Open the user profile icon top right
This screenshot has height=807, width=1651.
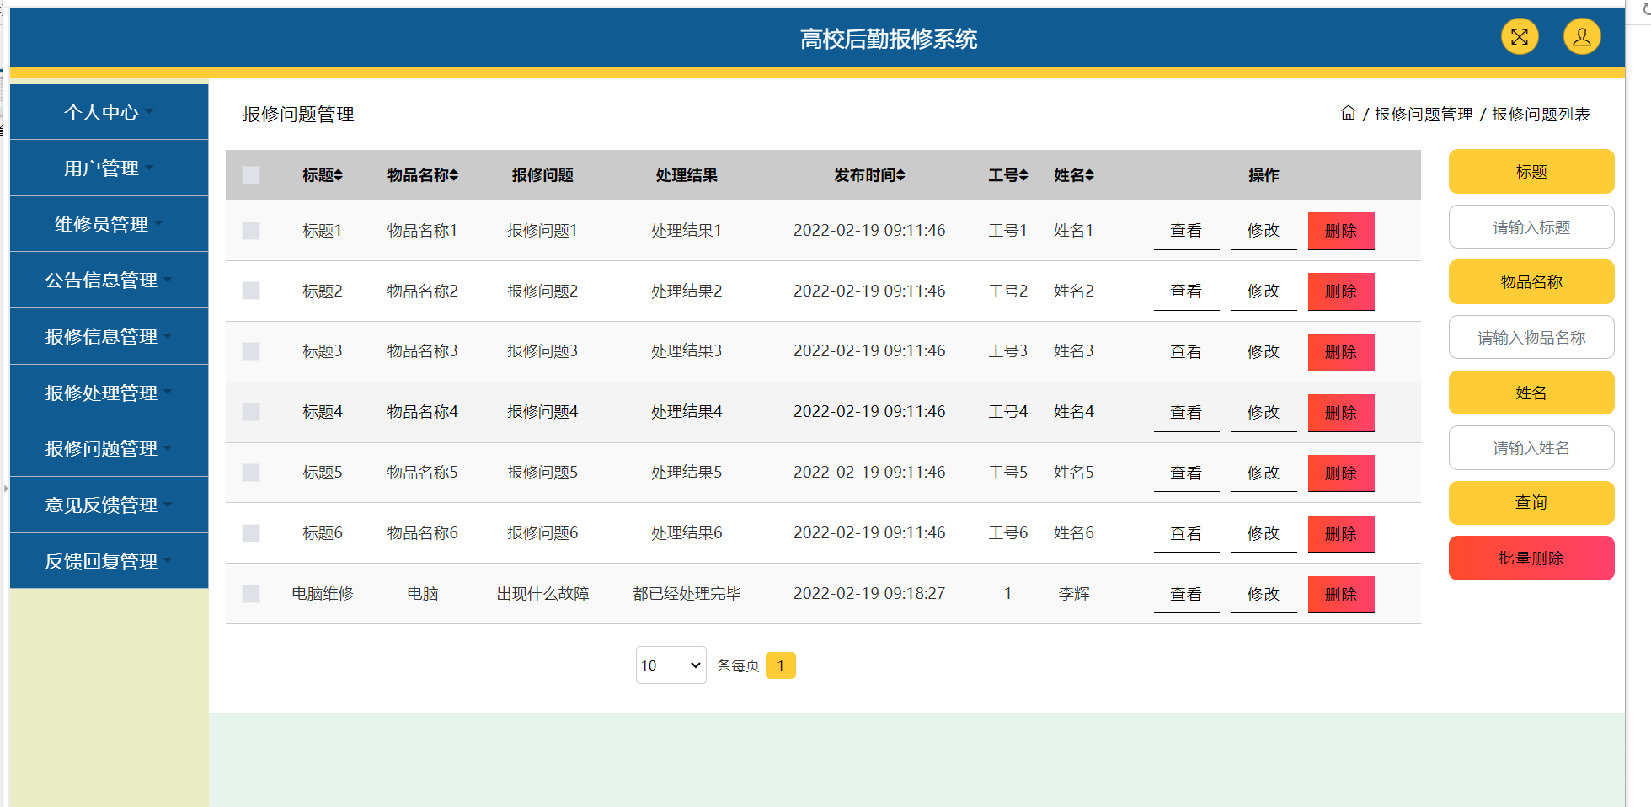coord(1582,36)
